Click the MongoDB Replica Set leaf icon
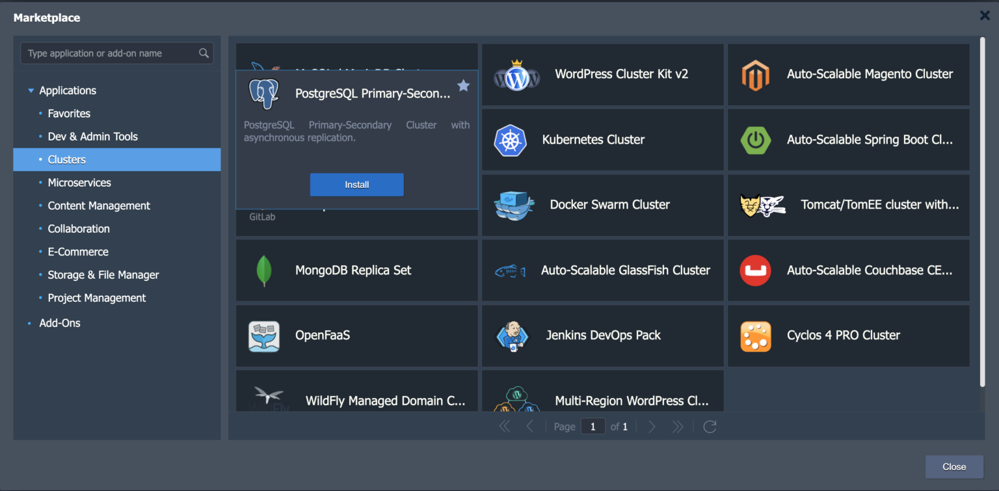This screenshot has width=999, height=491. 264,271
